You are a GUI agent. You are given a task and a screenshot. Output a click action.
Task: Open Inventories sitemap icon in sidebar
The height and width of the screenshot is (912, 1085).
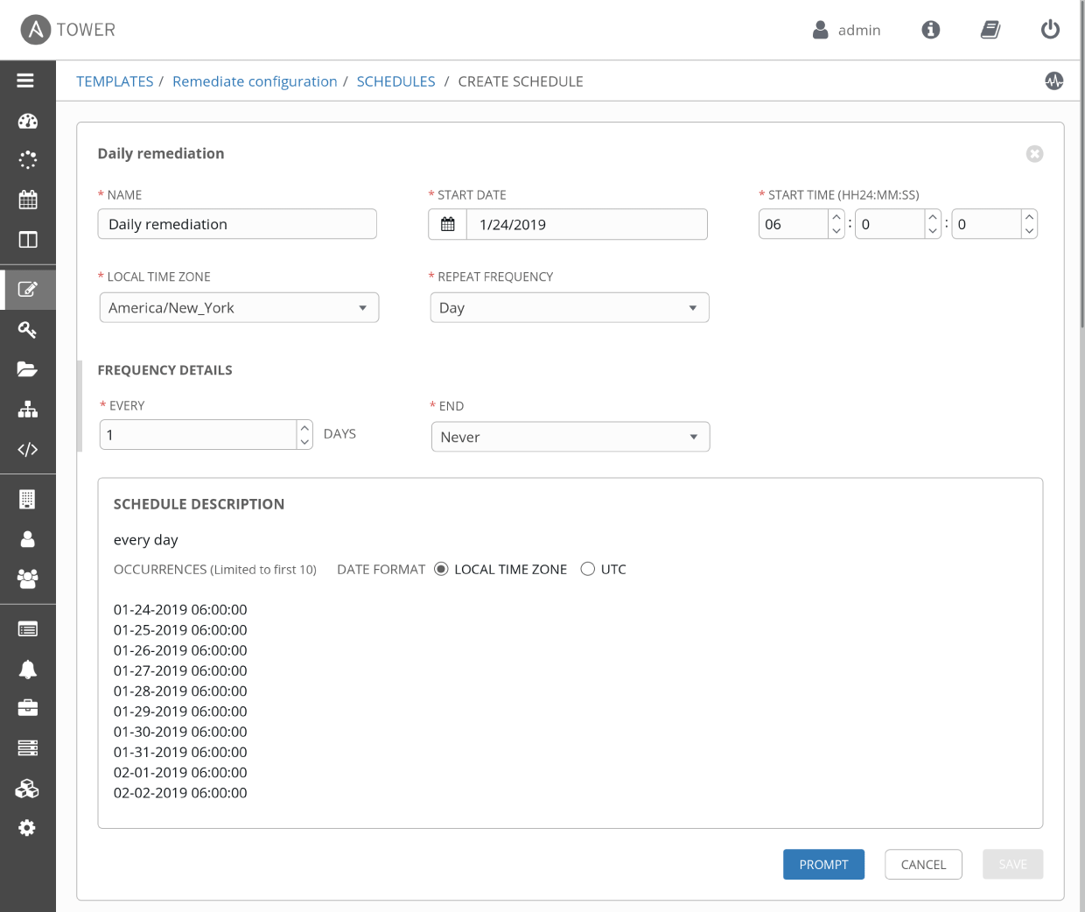[x=28, y=410]
